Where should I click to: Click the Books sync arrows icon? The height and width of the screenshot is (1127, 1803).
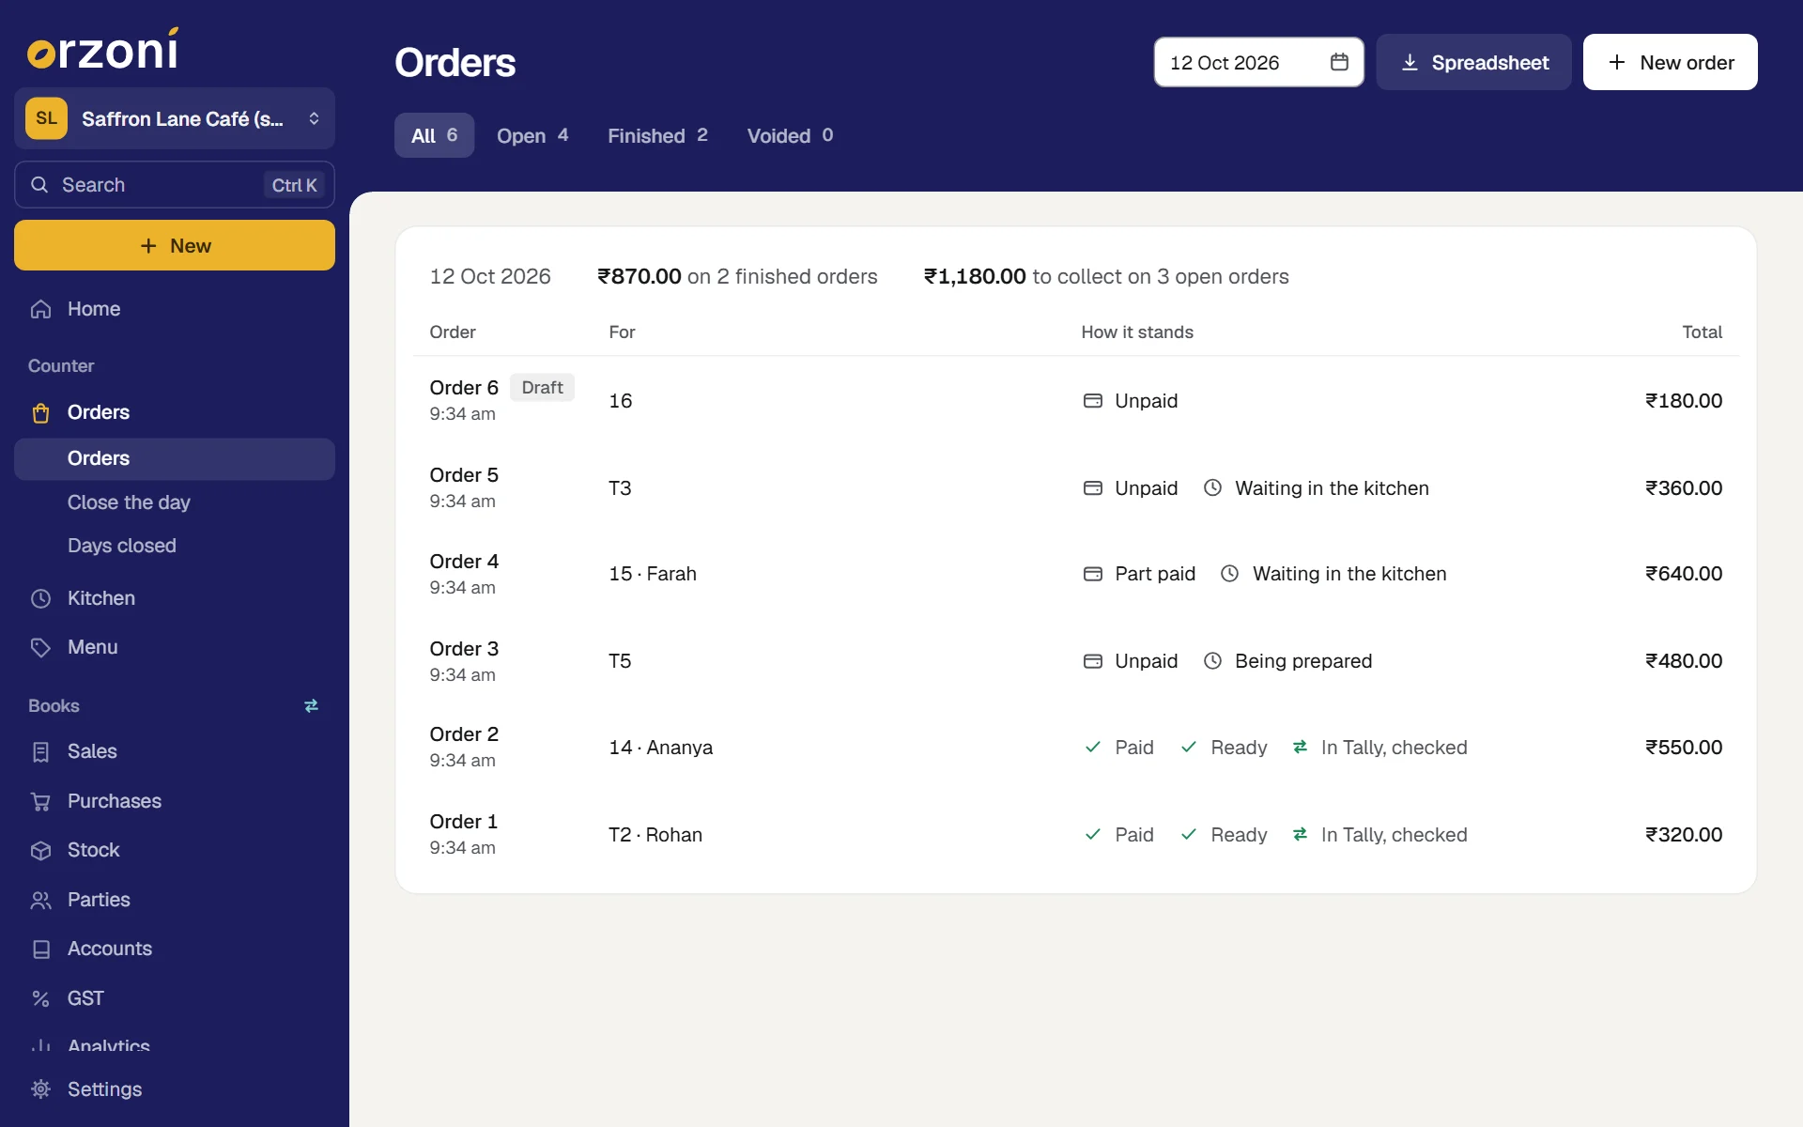pyautogui.click(x=311, y=705)
